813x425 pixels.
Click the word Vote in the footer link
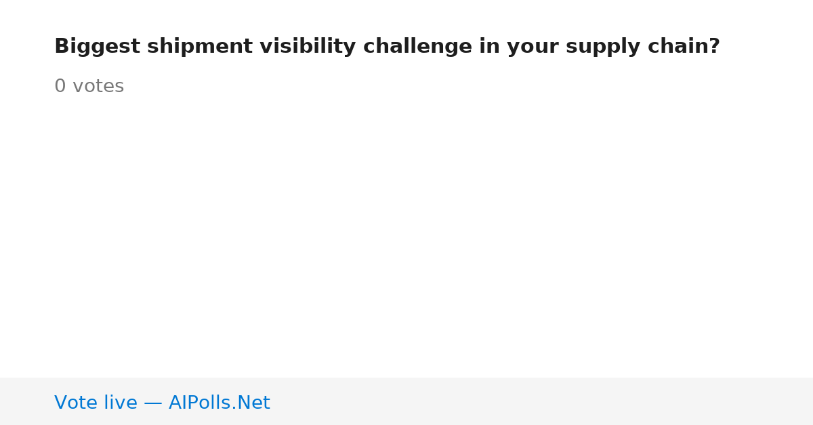pyautogui.click(x=75, y=403)
